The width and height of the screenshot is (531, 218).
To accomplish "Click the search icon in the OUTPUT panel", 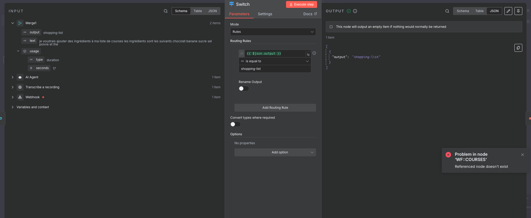I will (x=447, y=11).
